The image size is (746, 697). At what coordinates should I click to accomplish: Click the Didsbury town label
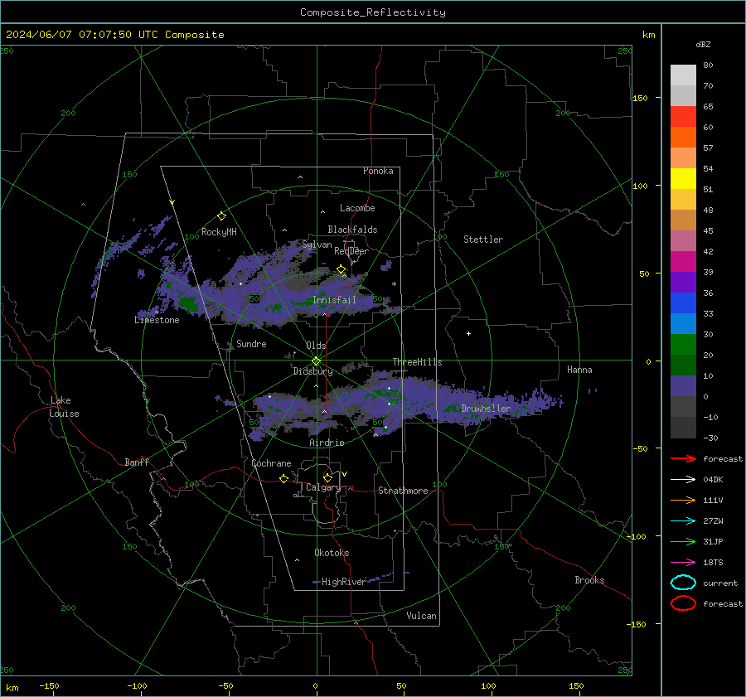point(312,371)
